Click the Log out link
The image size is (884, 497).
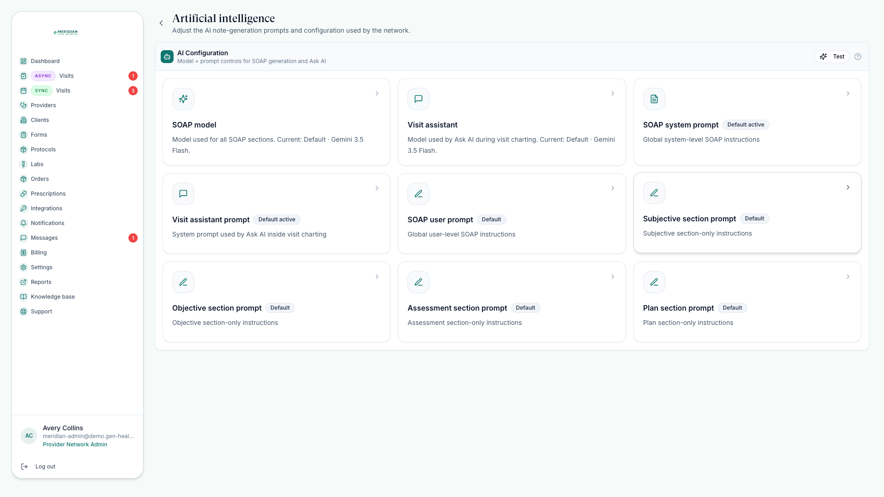45,467
